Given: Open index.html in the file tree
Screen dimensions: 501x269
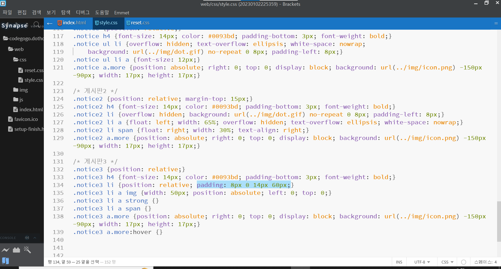Looking at the screenshot, I should (28, 109).
